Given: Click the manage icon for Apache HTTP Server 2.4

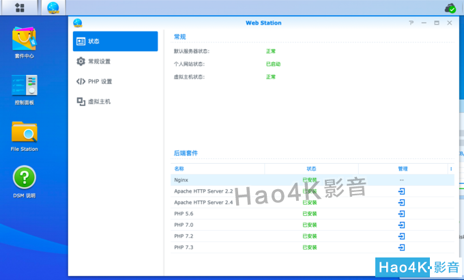Looking at the screenshot, I should [x=401, y=203].
